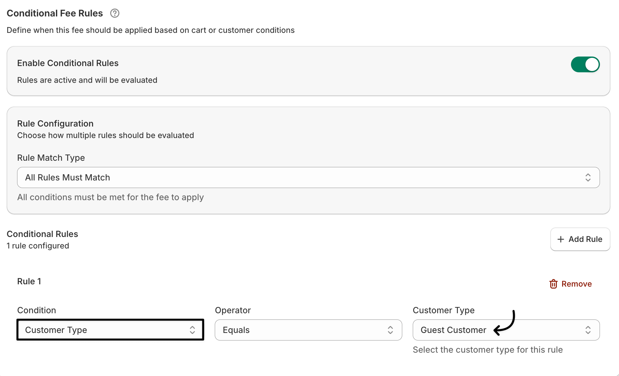Click the Conditional Fee Rules title

(55, 13)
